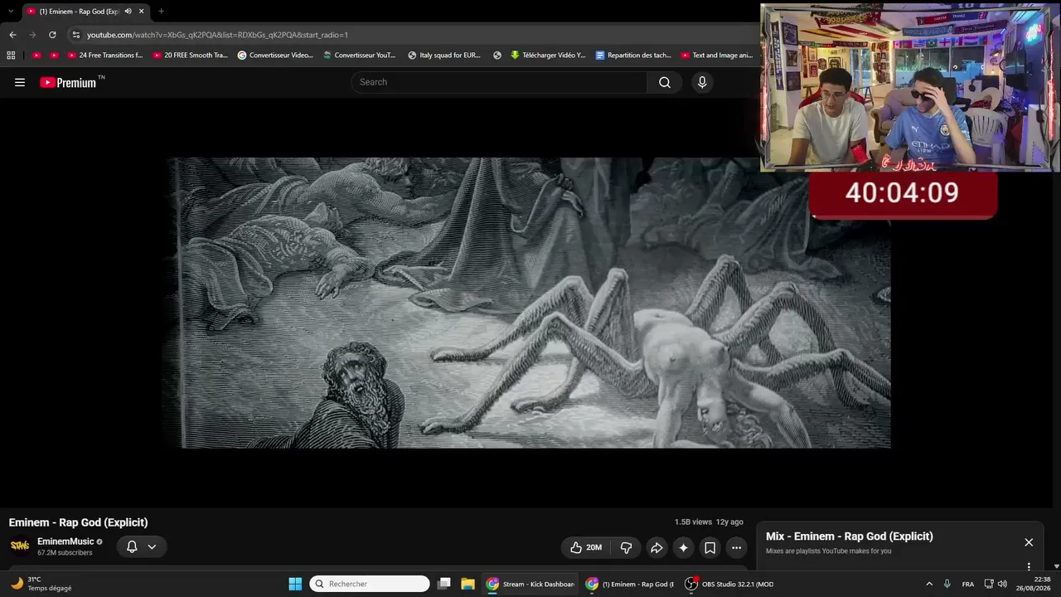Image resolution: width=1061 pixels, height=597 pixels.
Task: Open more actions three-dot menu
Action: click(x=736, y=547)
